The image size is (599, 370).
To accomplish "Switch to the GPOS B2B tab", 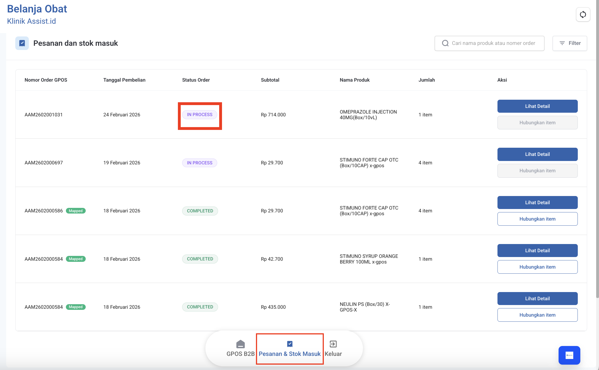I will (240, 354).
